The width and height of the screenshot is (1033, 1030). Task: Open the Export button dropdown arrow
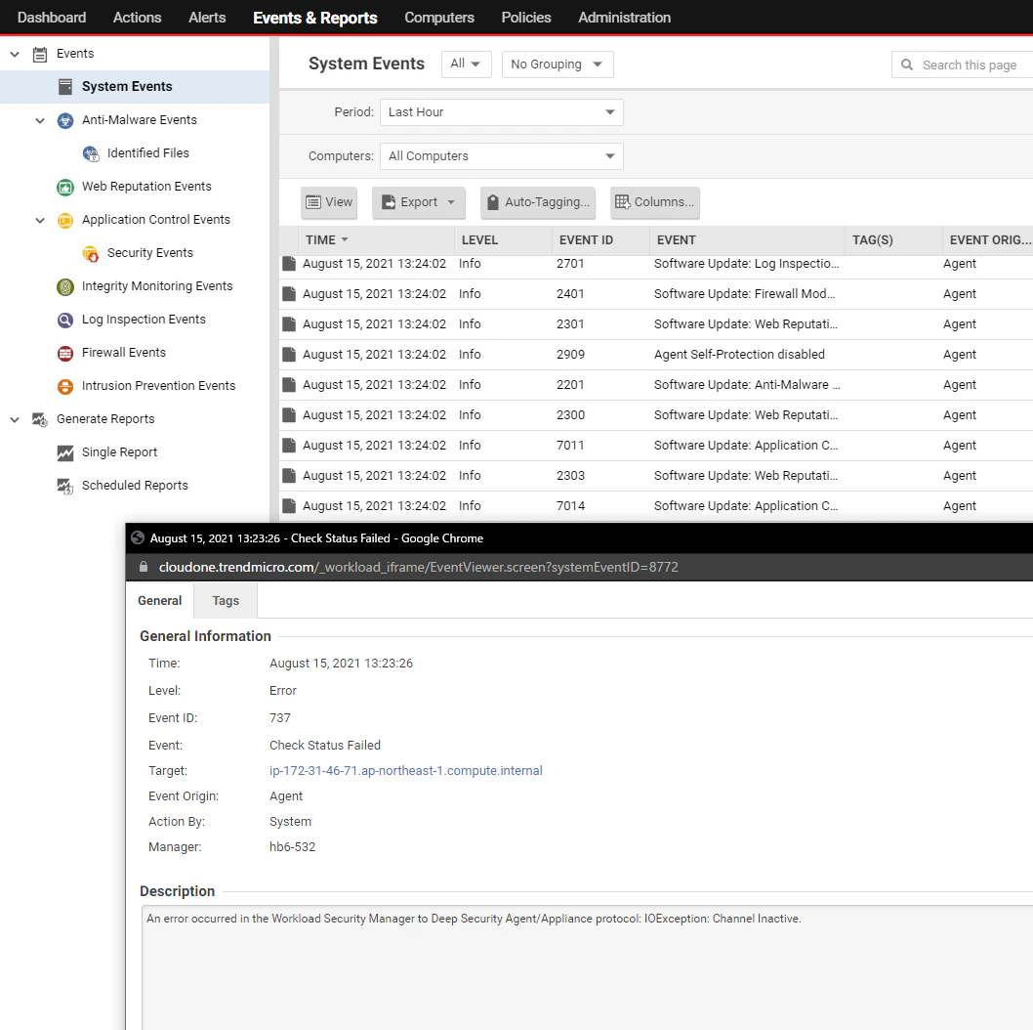pos(451,202)
